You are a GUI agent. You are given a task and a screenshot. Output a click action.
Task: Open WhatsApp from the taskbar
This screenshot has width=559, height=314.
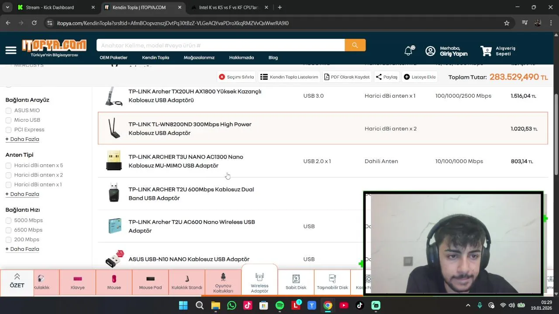point(231,305)
